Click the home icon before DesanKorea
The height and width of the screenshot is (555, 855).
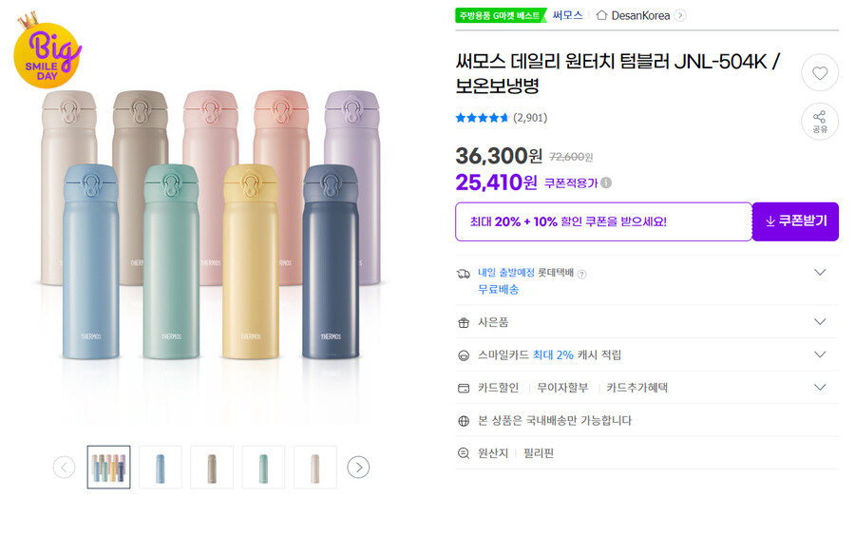point(604,15)
